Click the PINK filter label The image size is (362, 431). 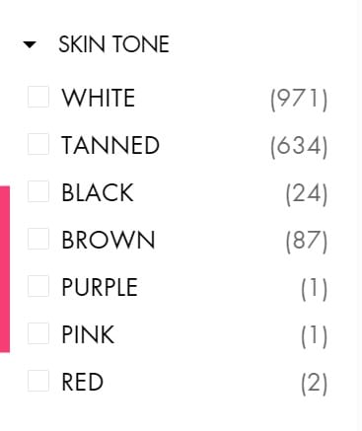pos(88,334)
